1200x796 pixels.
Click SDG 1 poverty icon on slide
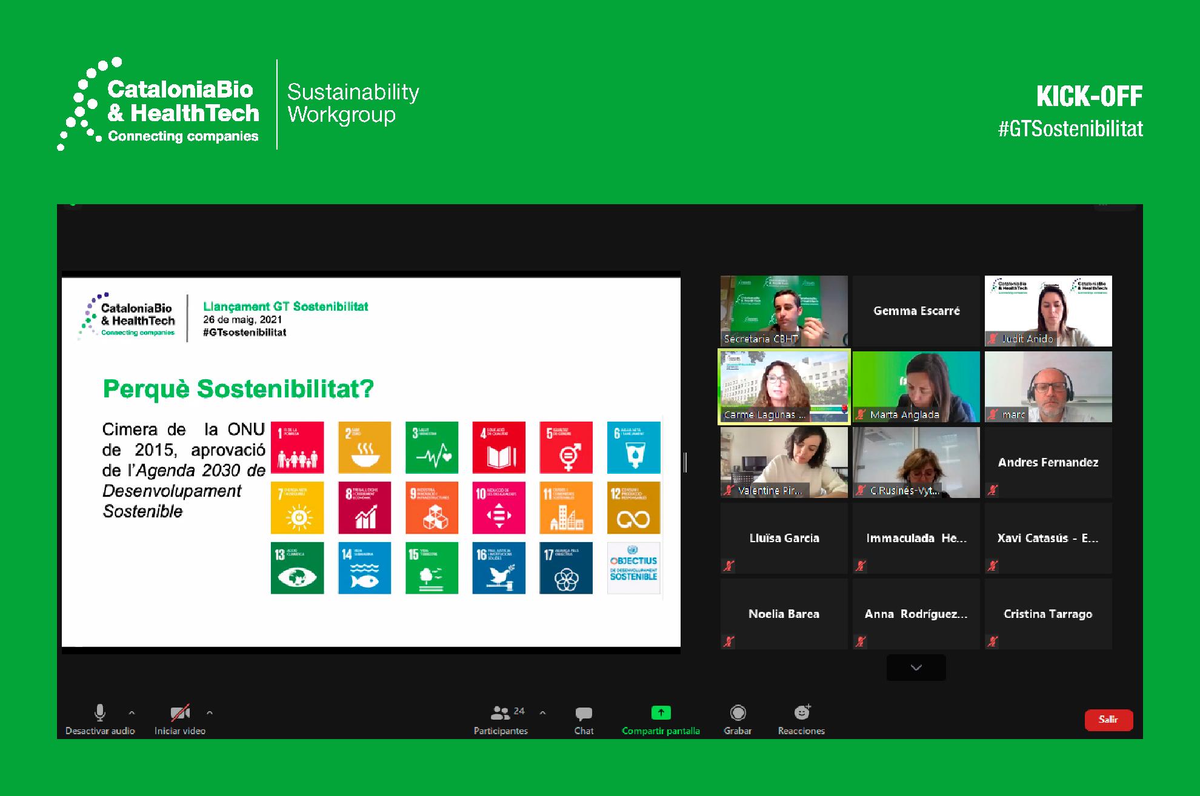pos(297,447)
